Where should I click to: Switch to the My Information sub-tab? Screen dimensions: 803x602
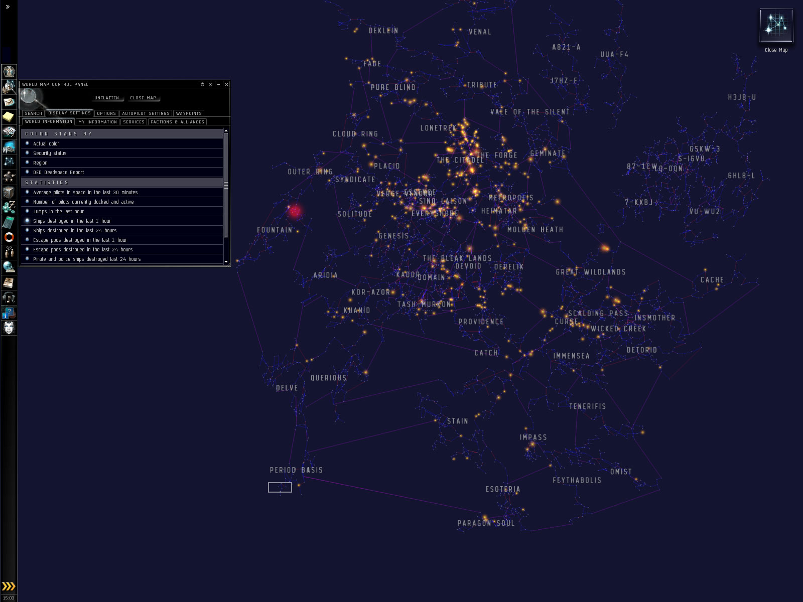tap(98, 122)
